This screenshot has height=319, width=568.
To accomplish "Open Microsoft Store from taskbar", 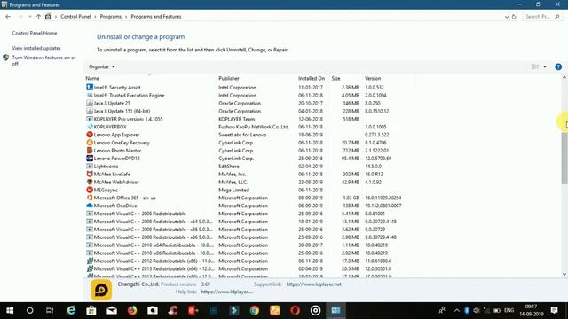I will click(x=91, y=310).
